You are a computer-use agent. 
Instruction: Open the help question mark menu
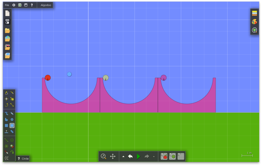pyautogui.click(x=32, y=5)
